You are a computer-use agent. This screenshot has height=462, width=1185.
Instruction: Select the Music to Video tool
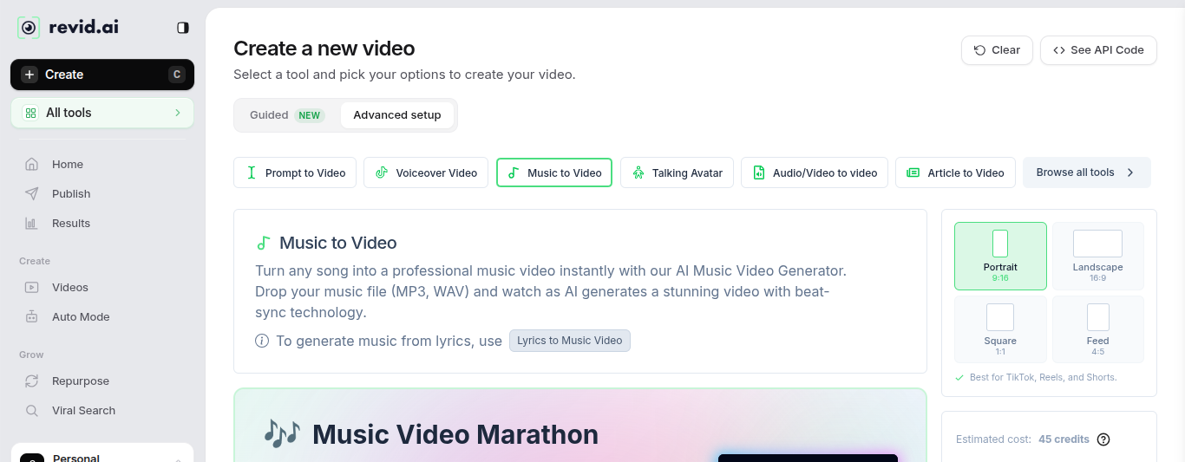pos(554,172)
